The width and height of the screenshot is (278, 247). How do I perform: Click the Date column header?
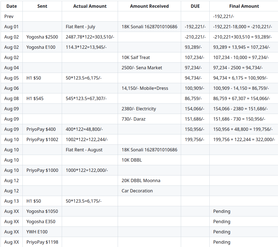tap(12, 6)
